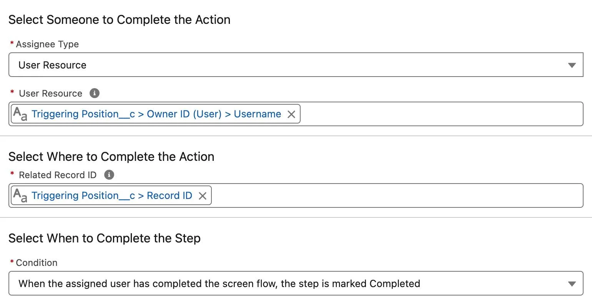Remove the Triggering Position Record ID pill
Image resolution: width=592 pixels, height=304 pixels.
coord(203,195)
